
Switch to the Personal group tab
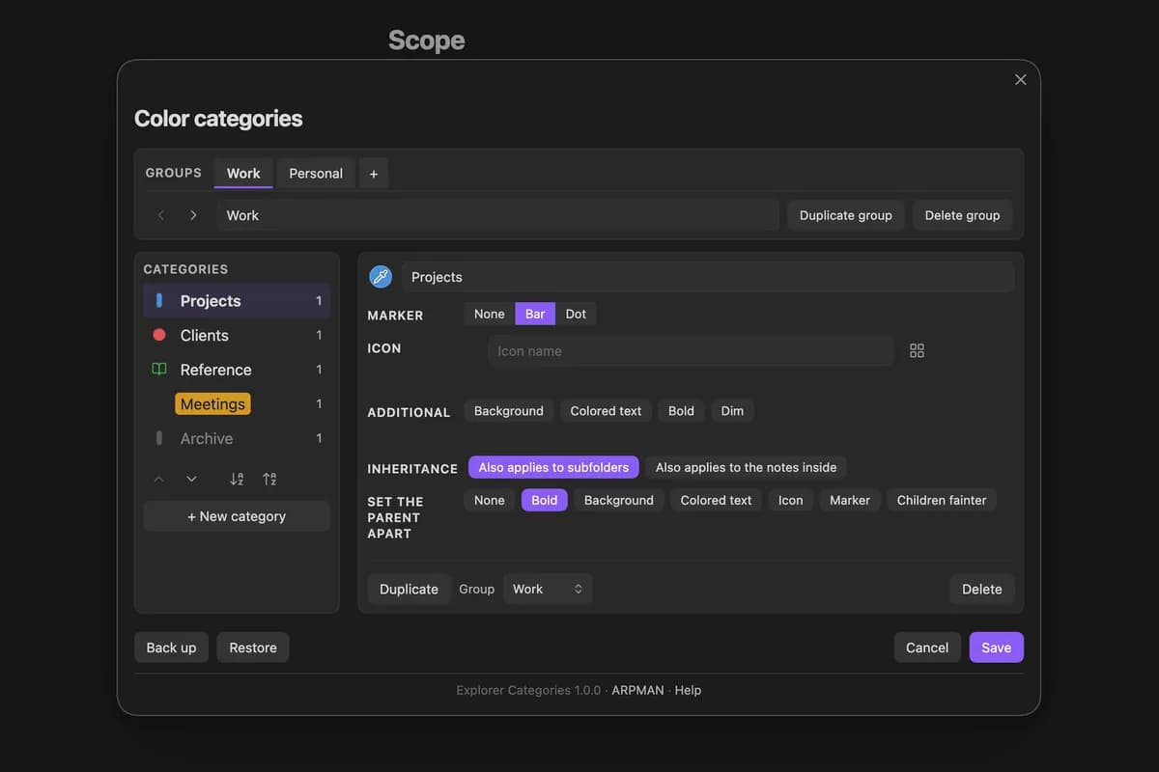pos(316,174)
